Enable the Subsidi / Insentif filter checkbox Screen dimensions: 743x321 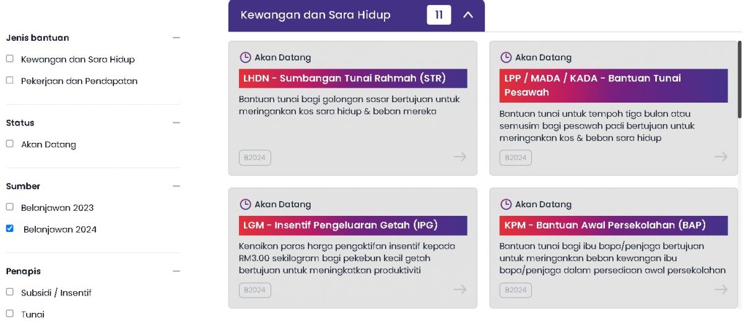10,292
